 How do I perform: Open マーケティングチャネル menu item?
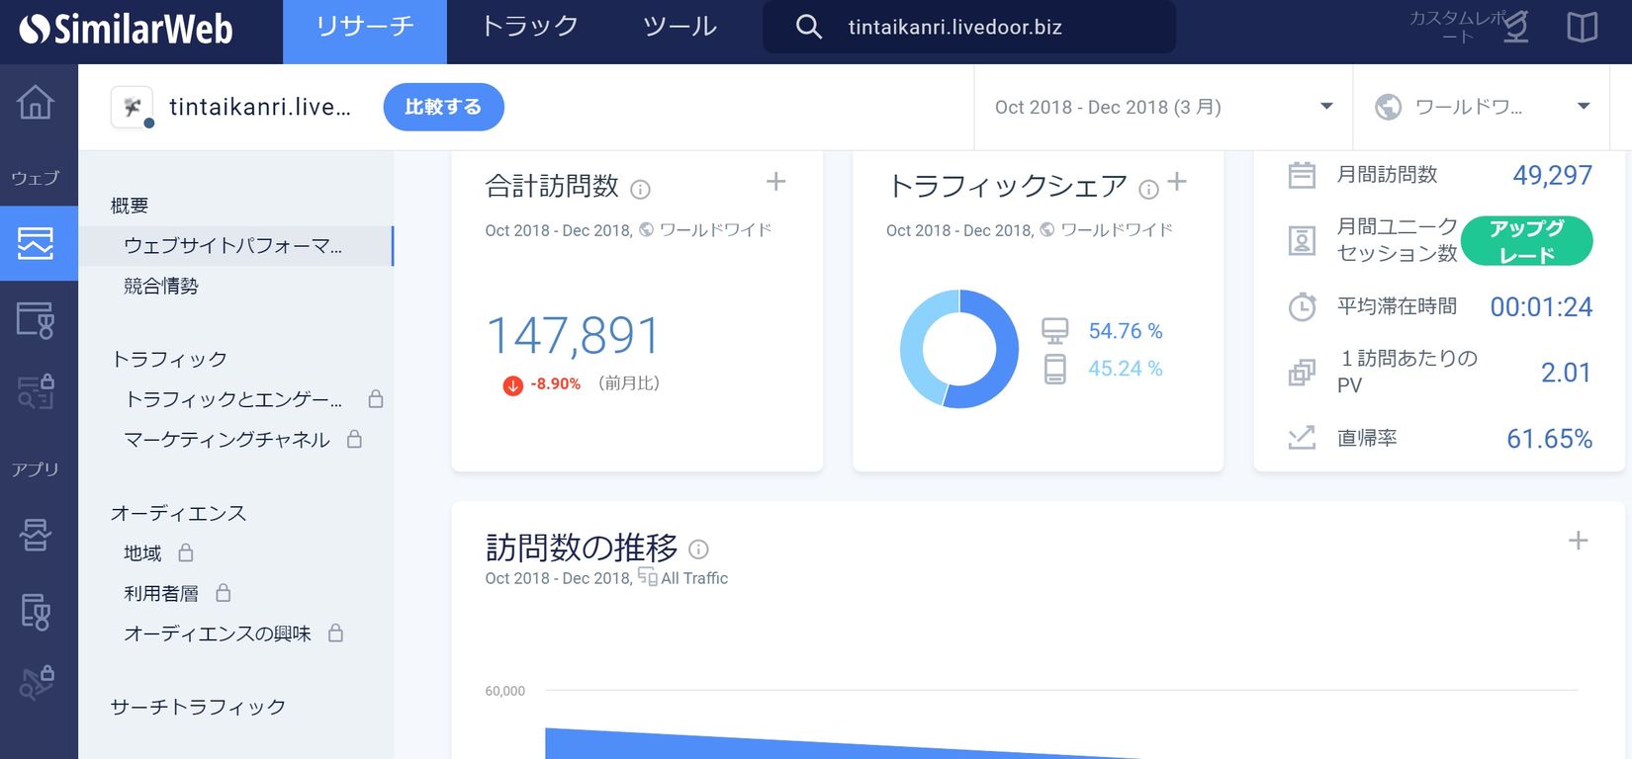coord(227,439)
